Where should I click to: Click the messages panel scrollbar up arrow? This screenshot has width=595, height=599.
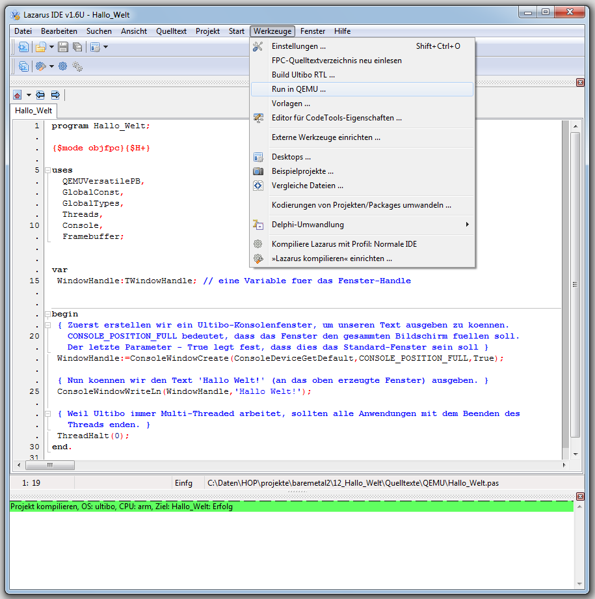[x=579, y=507]
